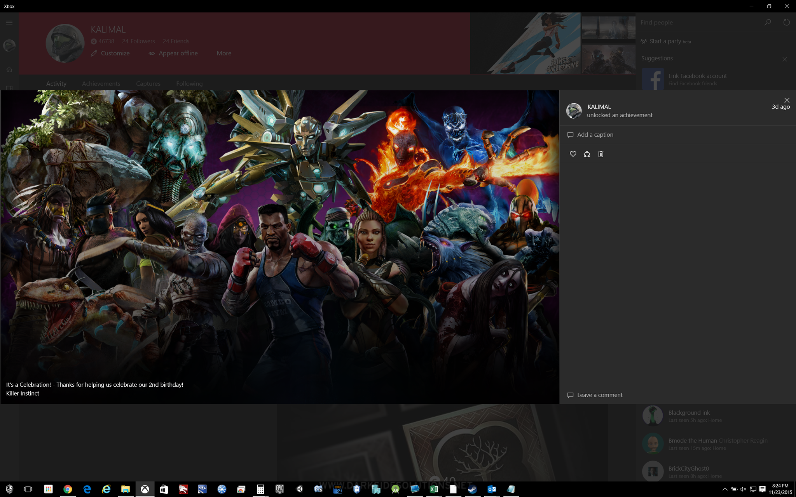Show hidden system tray icons

pyautogui.click(x=725, y=489)
